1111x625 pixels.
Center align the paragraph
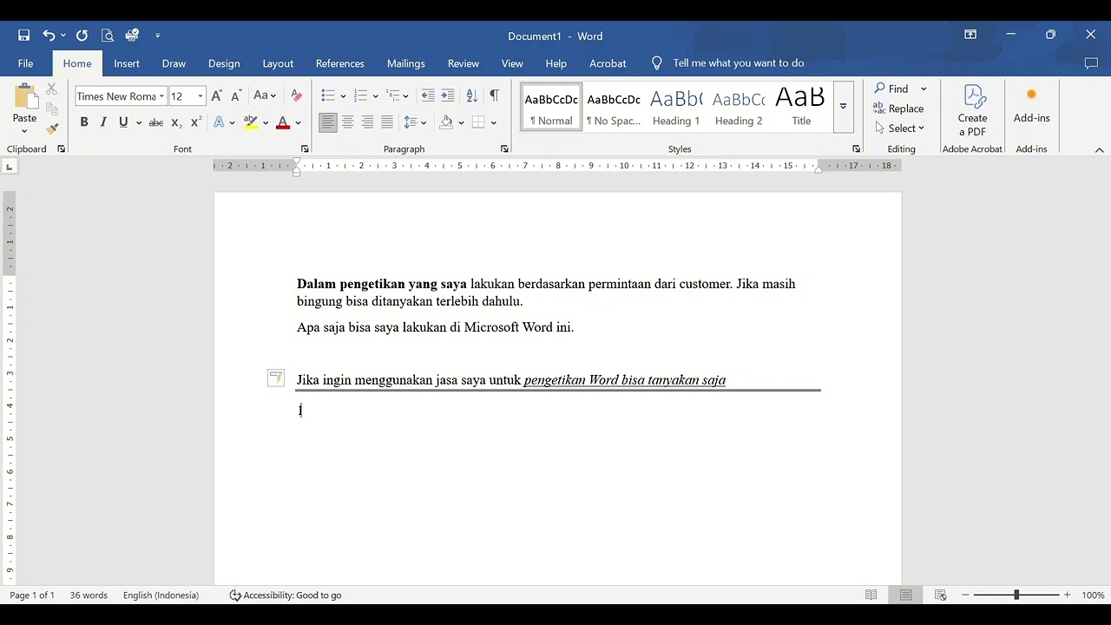pyautogui.click(x=347, y=122)
